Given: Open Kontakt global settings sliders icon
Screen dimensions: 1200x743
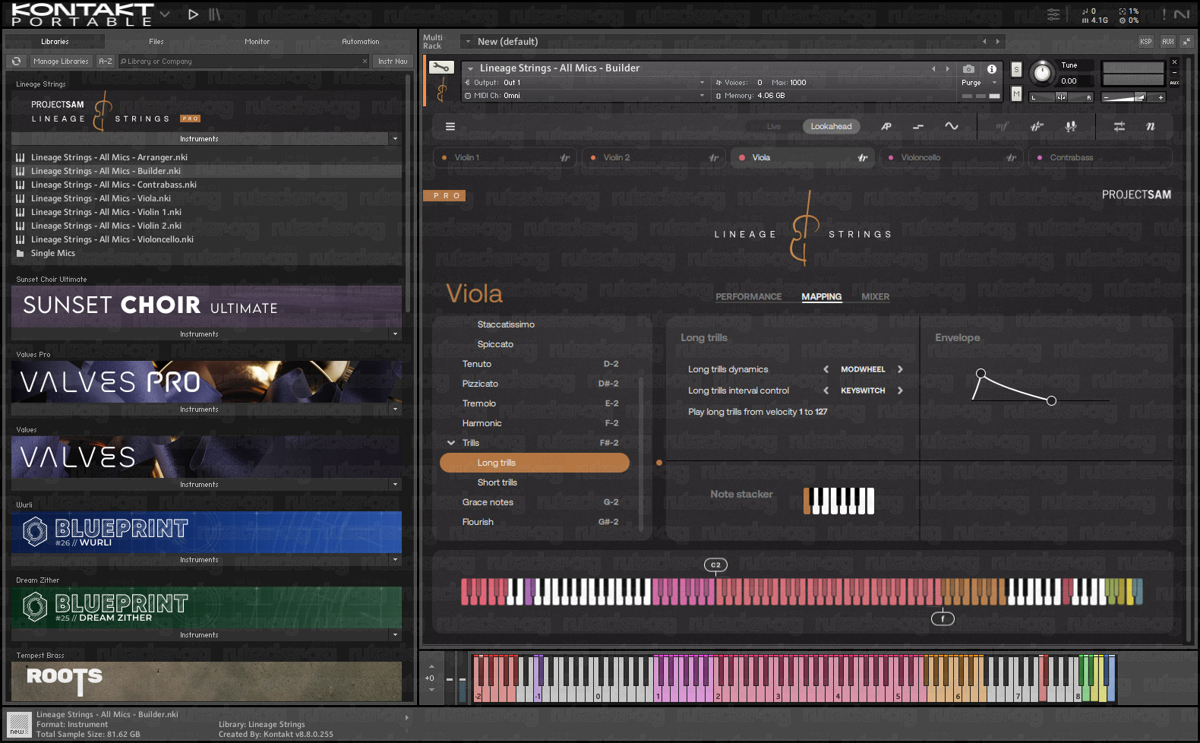Looking at the screenshot, I should point(1053,14).
